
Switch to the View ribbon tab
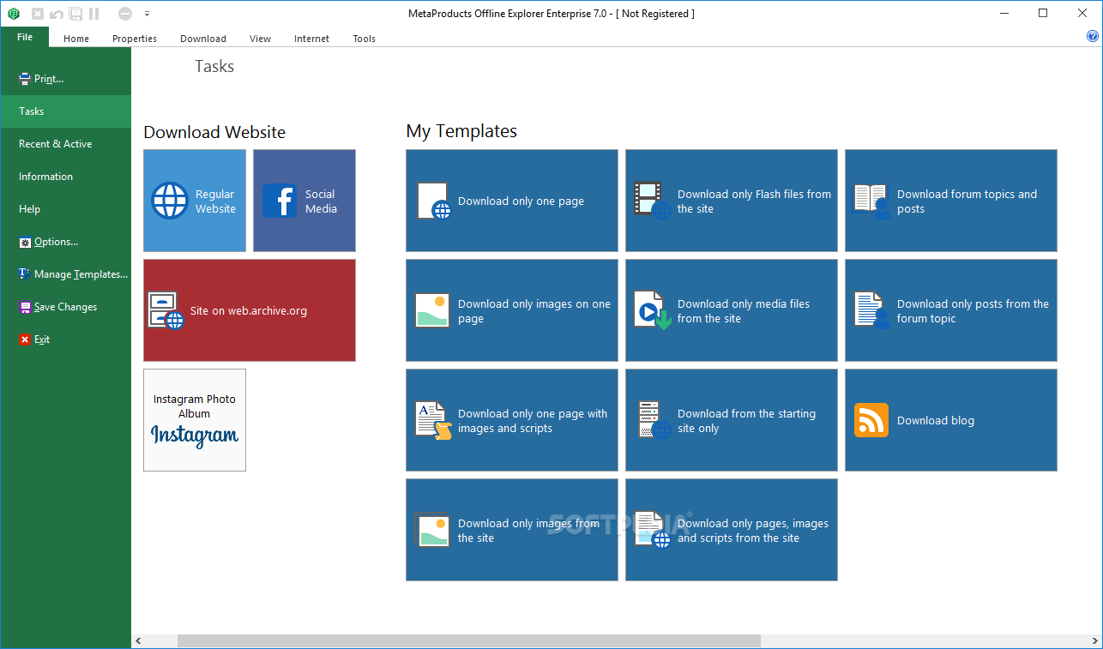tap(260, 39)
